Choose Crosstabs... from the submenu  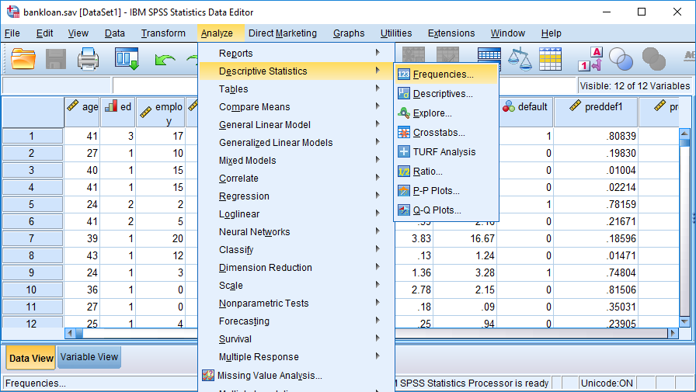tap(446, 133)
